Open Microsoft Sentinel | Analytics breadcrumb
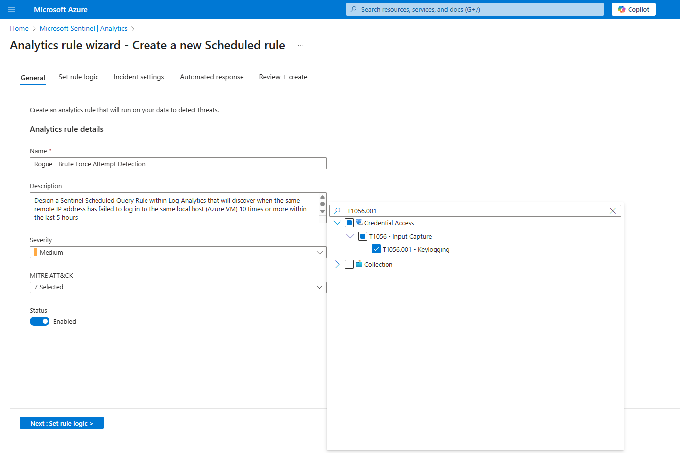This screenshot has width=680, height=453. coord(83,28)
